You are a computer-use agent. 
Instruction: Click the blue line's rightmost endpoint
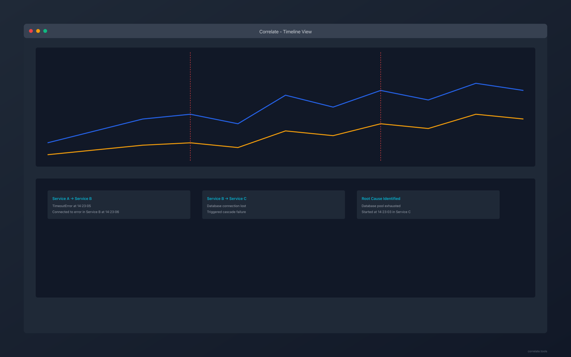523,90
